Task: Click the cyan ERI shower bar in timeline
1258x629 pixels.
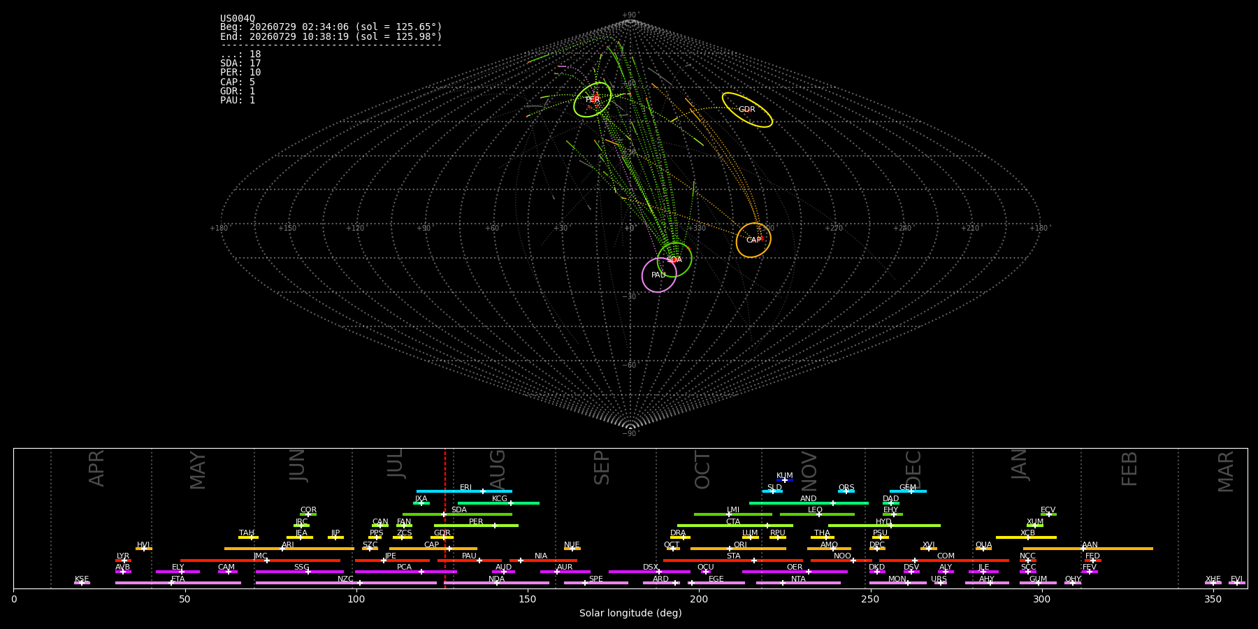Action: point(464,491)
